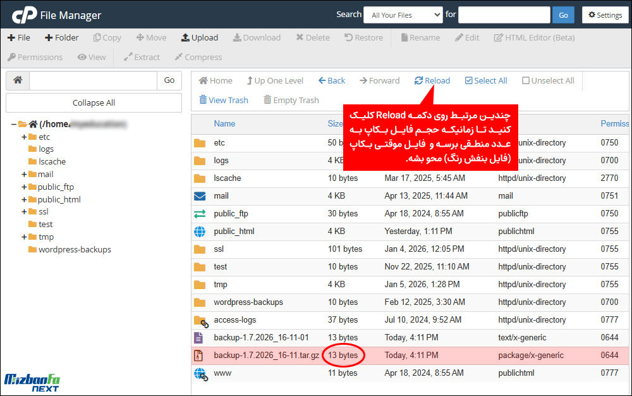This screenshot has height=396, width=632.
Task: Click the backup tar.gz archive file icon
Action: tap(200, 356)
